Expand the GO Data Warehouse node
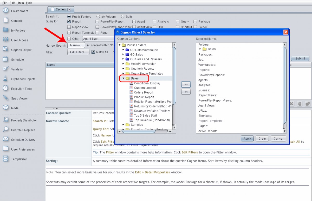The image size is (312, 201). point(123,50)
